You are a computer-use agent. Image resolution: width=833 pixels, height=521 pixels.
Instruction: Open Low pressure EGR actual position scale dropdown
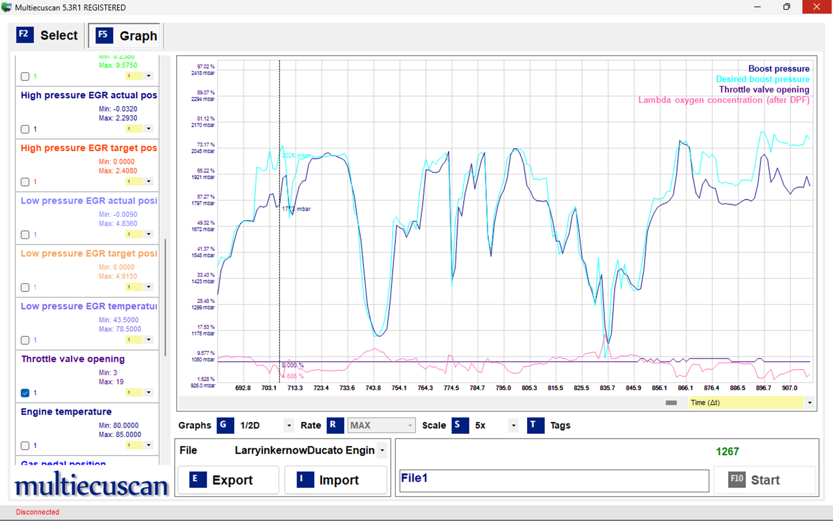click(149, 234)
